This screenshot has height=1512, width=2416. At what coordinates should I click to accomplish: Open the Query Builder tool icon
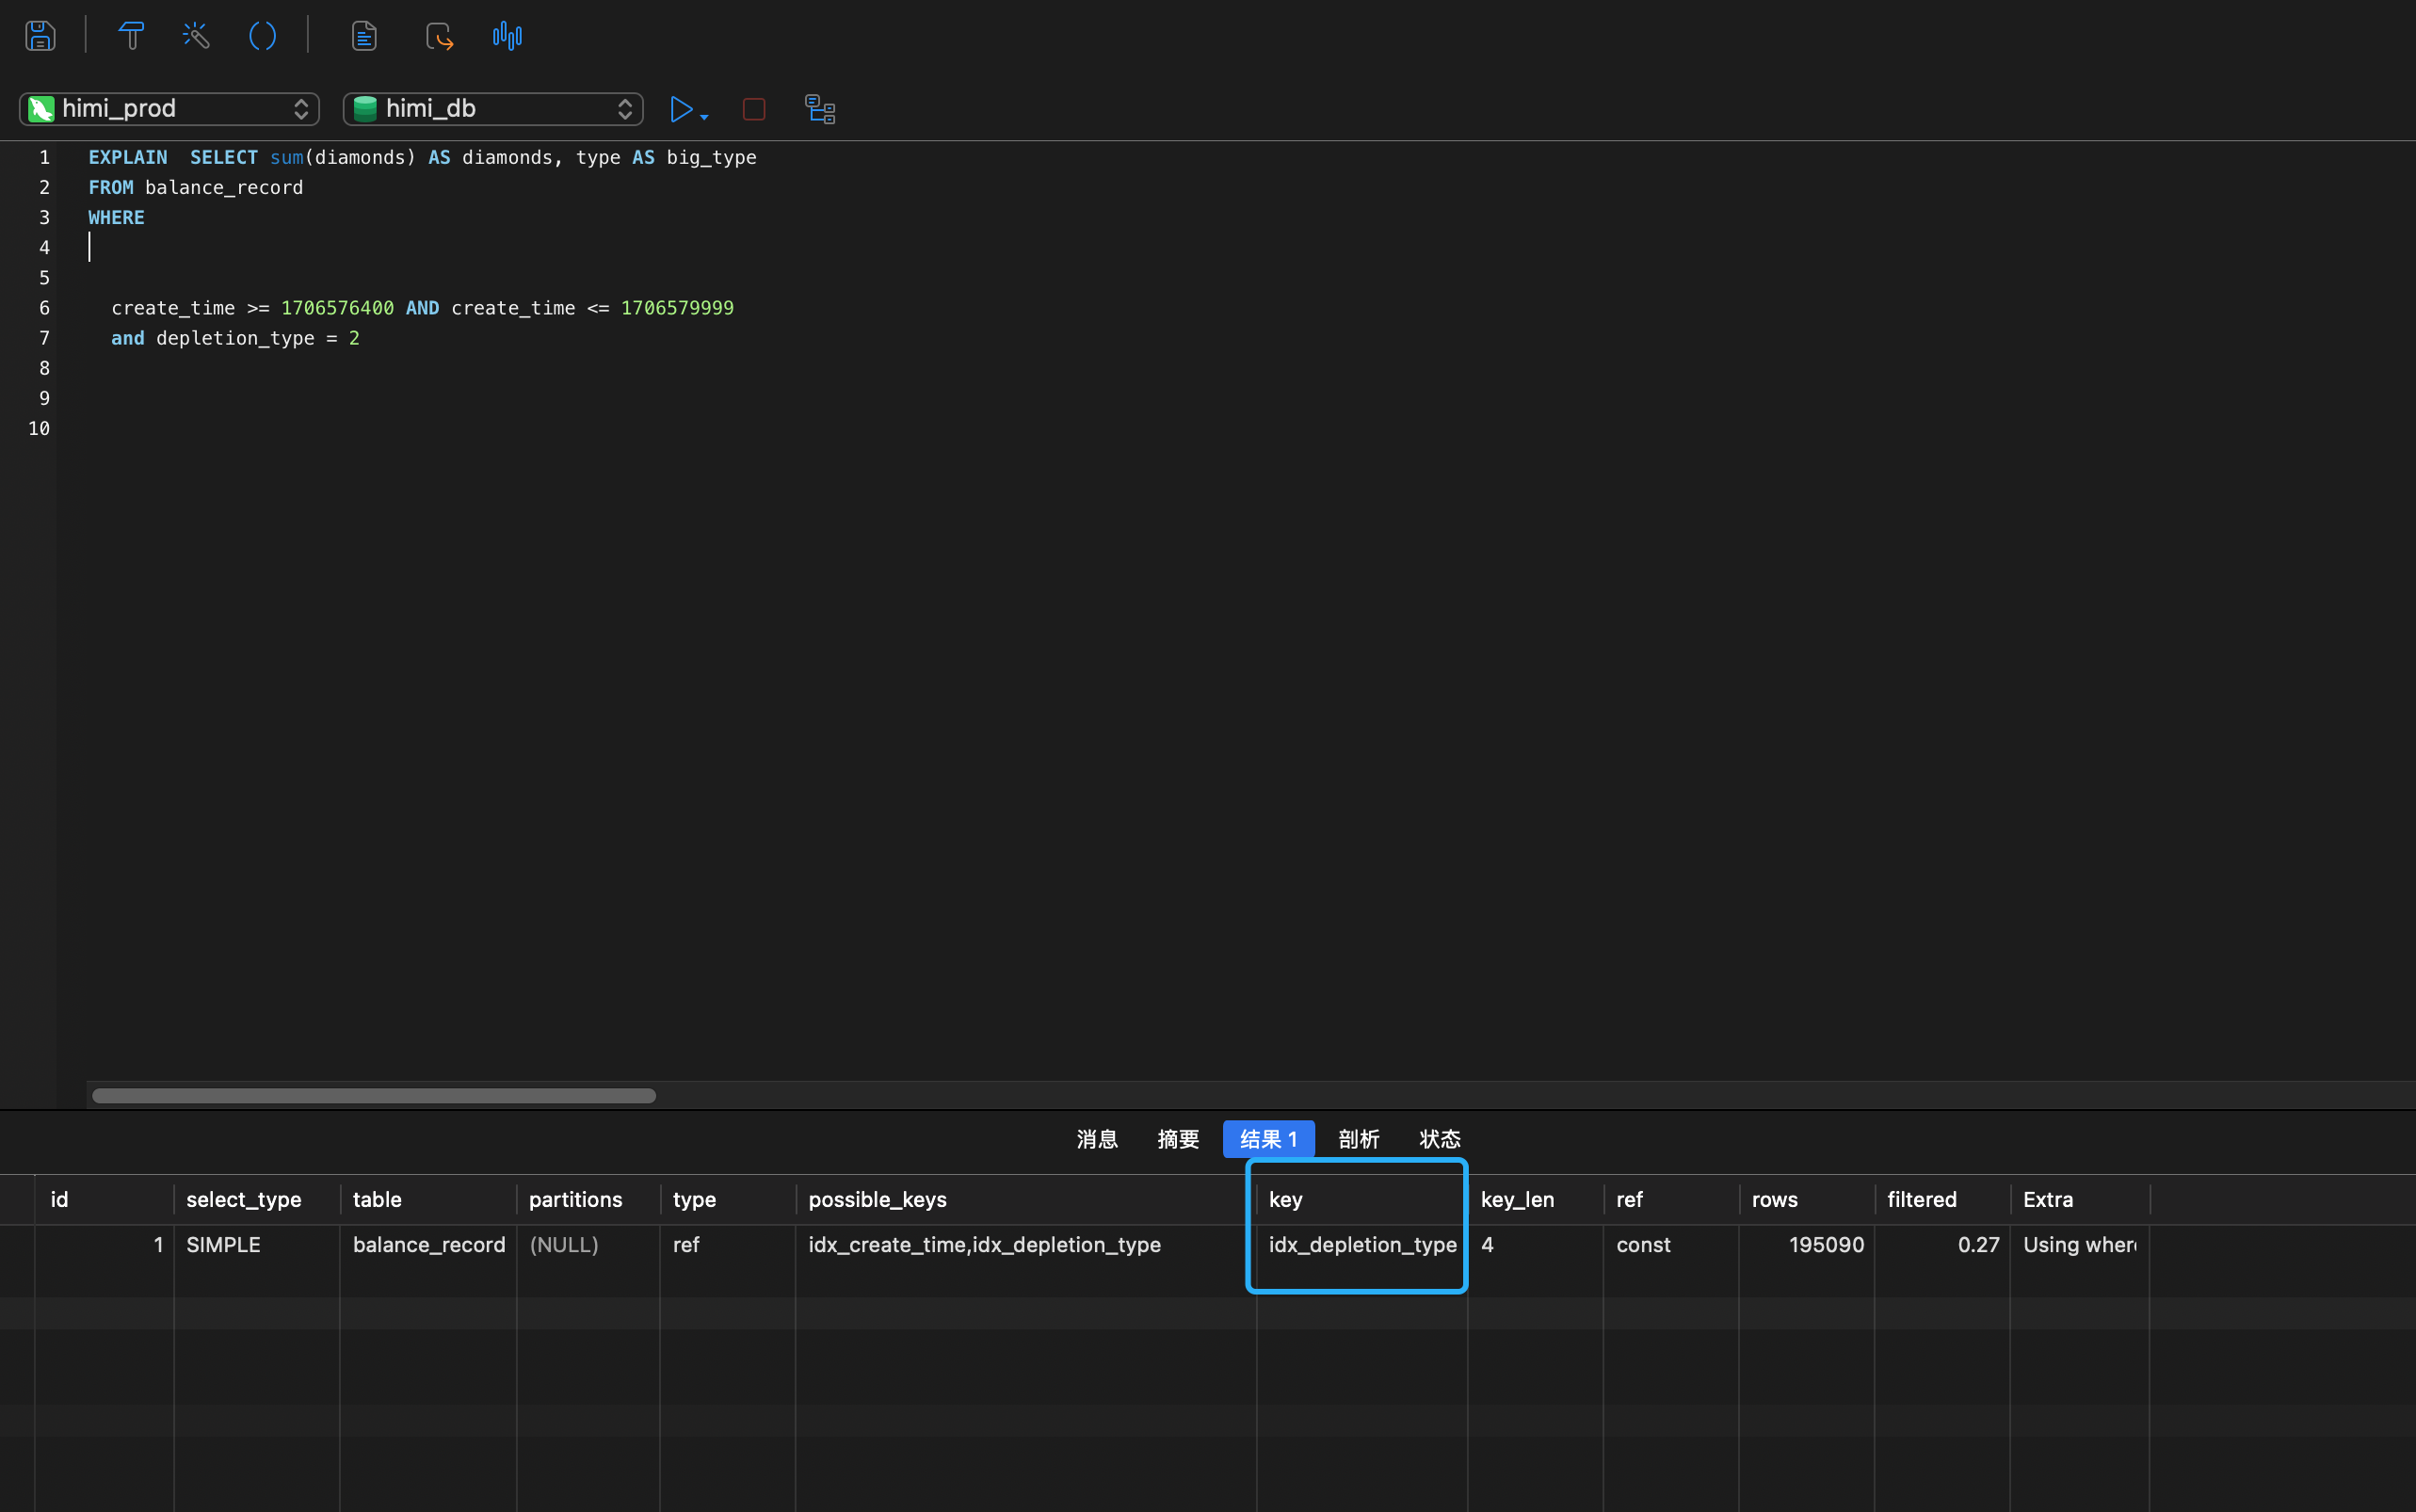(131, 36)
